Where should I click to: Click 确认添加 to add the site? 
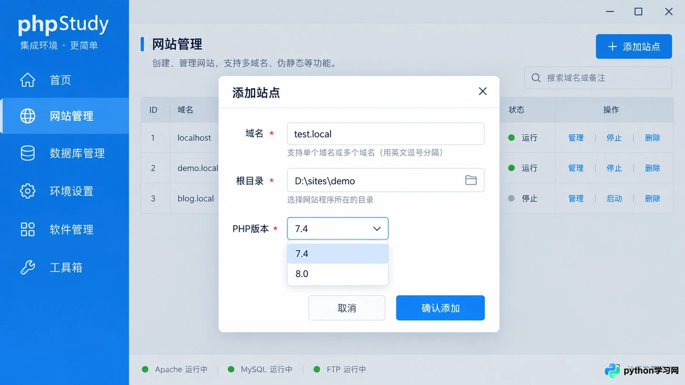(x=440, y=308)
